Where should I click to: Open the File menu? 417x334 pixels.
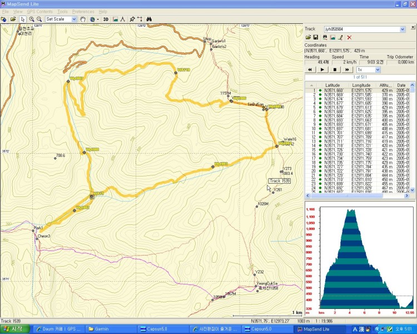click(x=6, y=12)
